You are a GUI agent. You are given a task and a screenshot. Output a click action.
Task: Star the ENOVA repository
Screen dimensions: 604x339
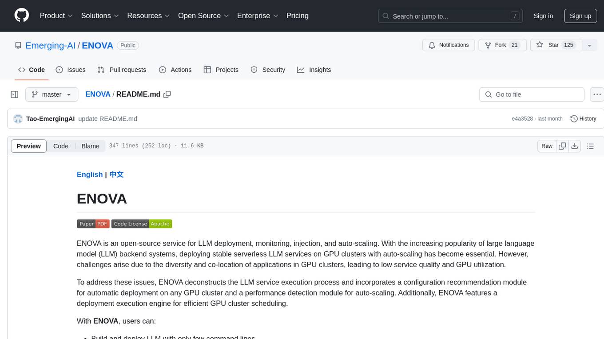pyautogui.click(x=556, y=45)
